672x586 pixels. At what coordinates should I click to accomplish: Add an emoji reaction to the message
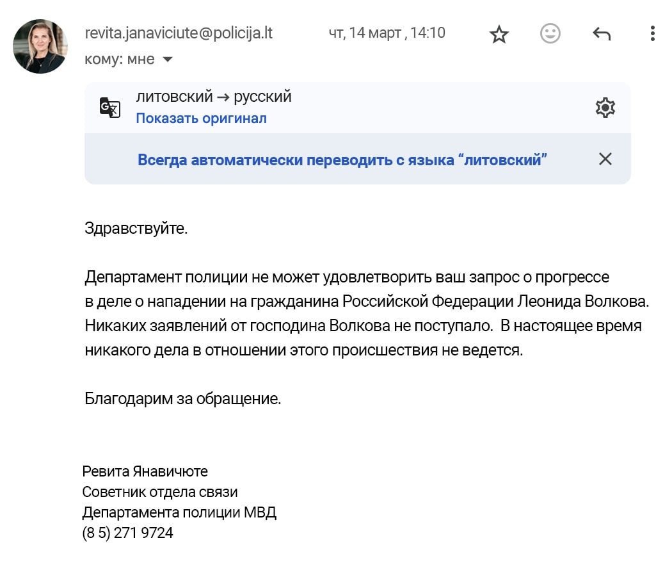click(x=550, y=33)
